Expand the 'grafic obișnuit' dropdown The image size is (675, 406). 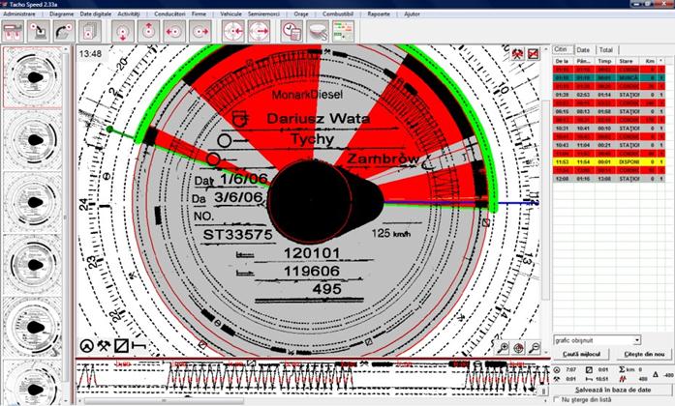click(x=637, y=340)
